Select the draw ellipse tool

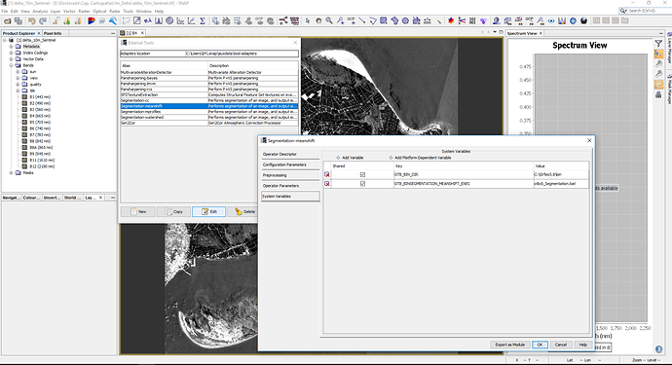tap(405, 20)
